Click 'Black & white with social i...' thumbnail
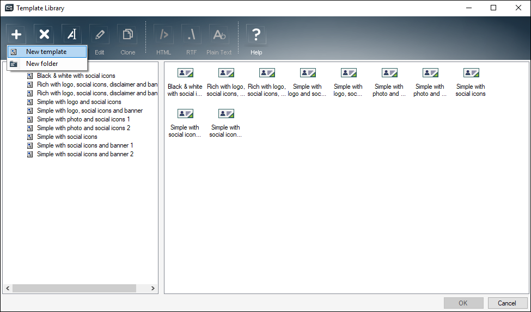 185,83
